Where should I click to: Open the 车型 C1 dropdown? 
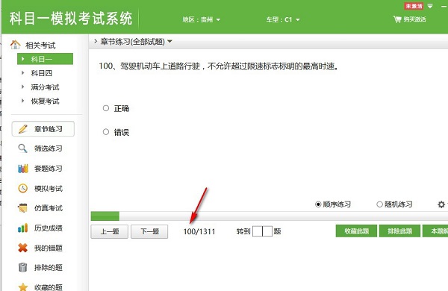tap(283, 19)
